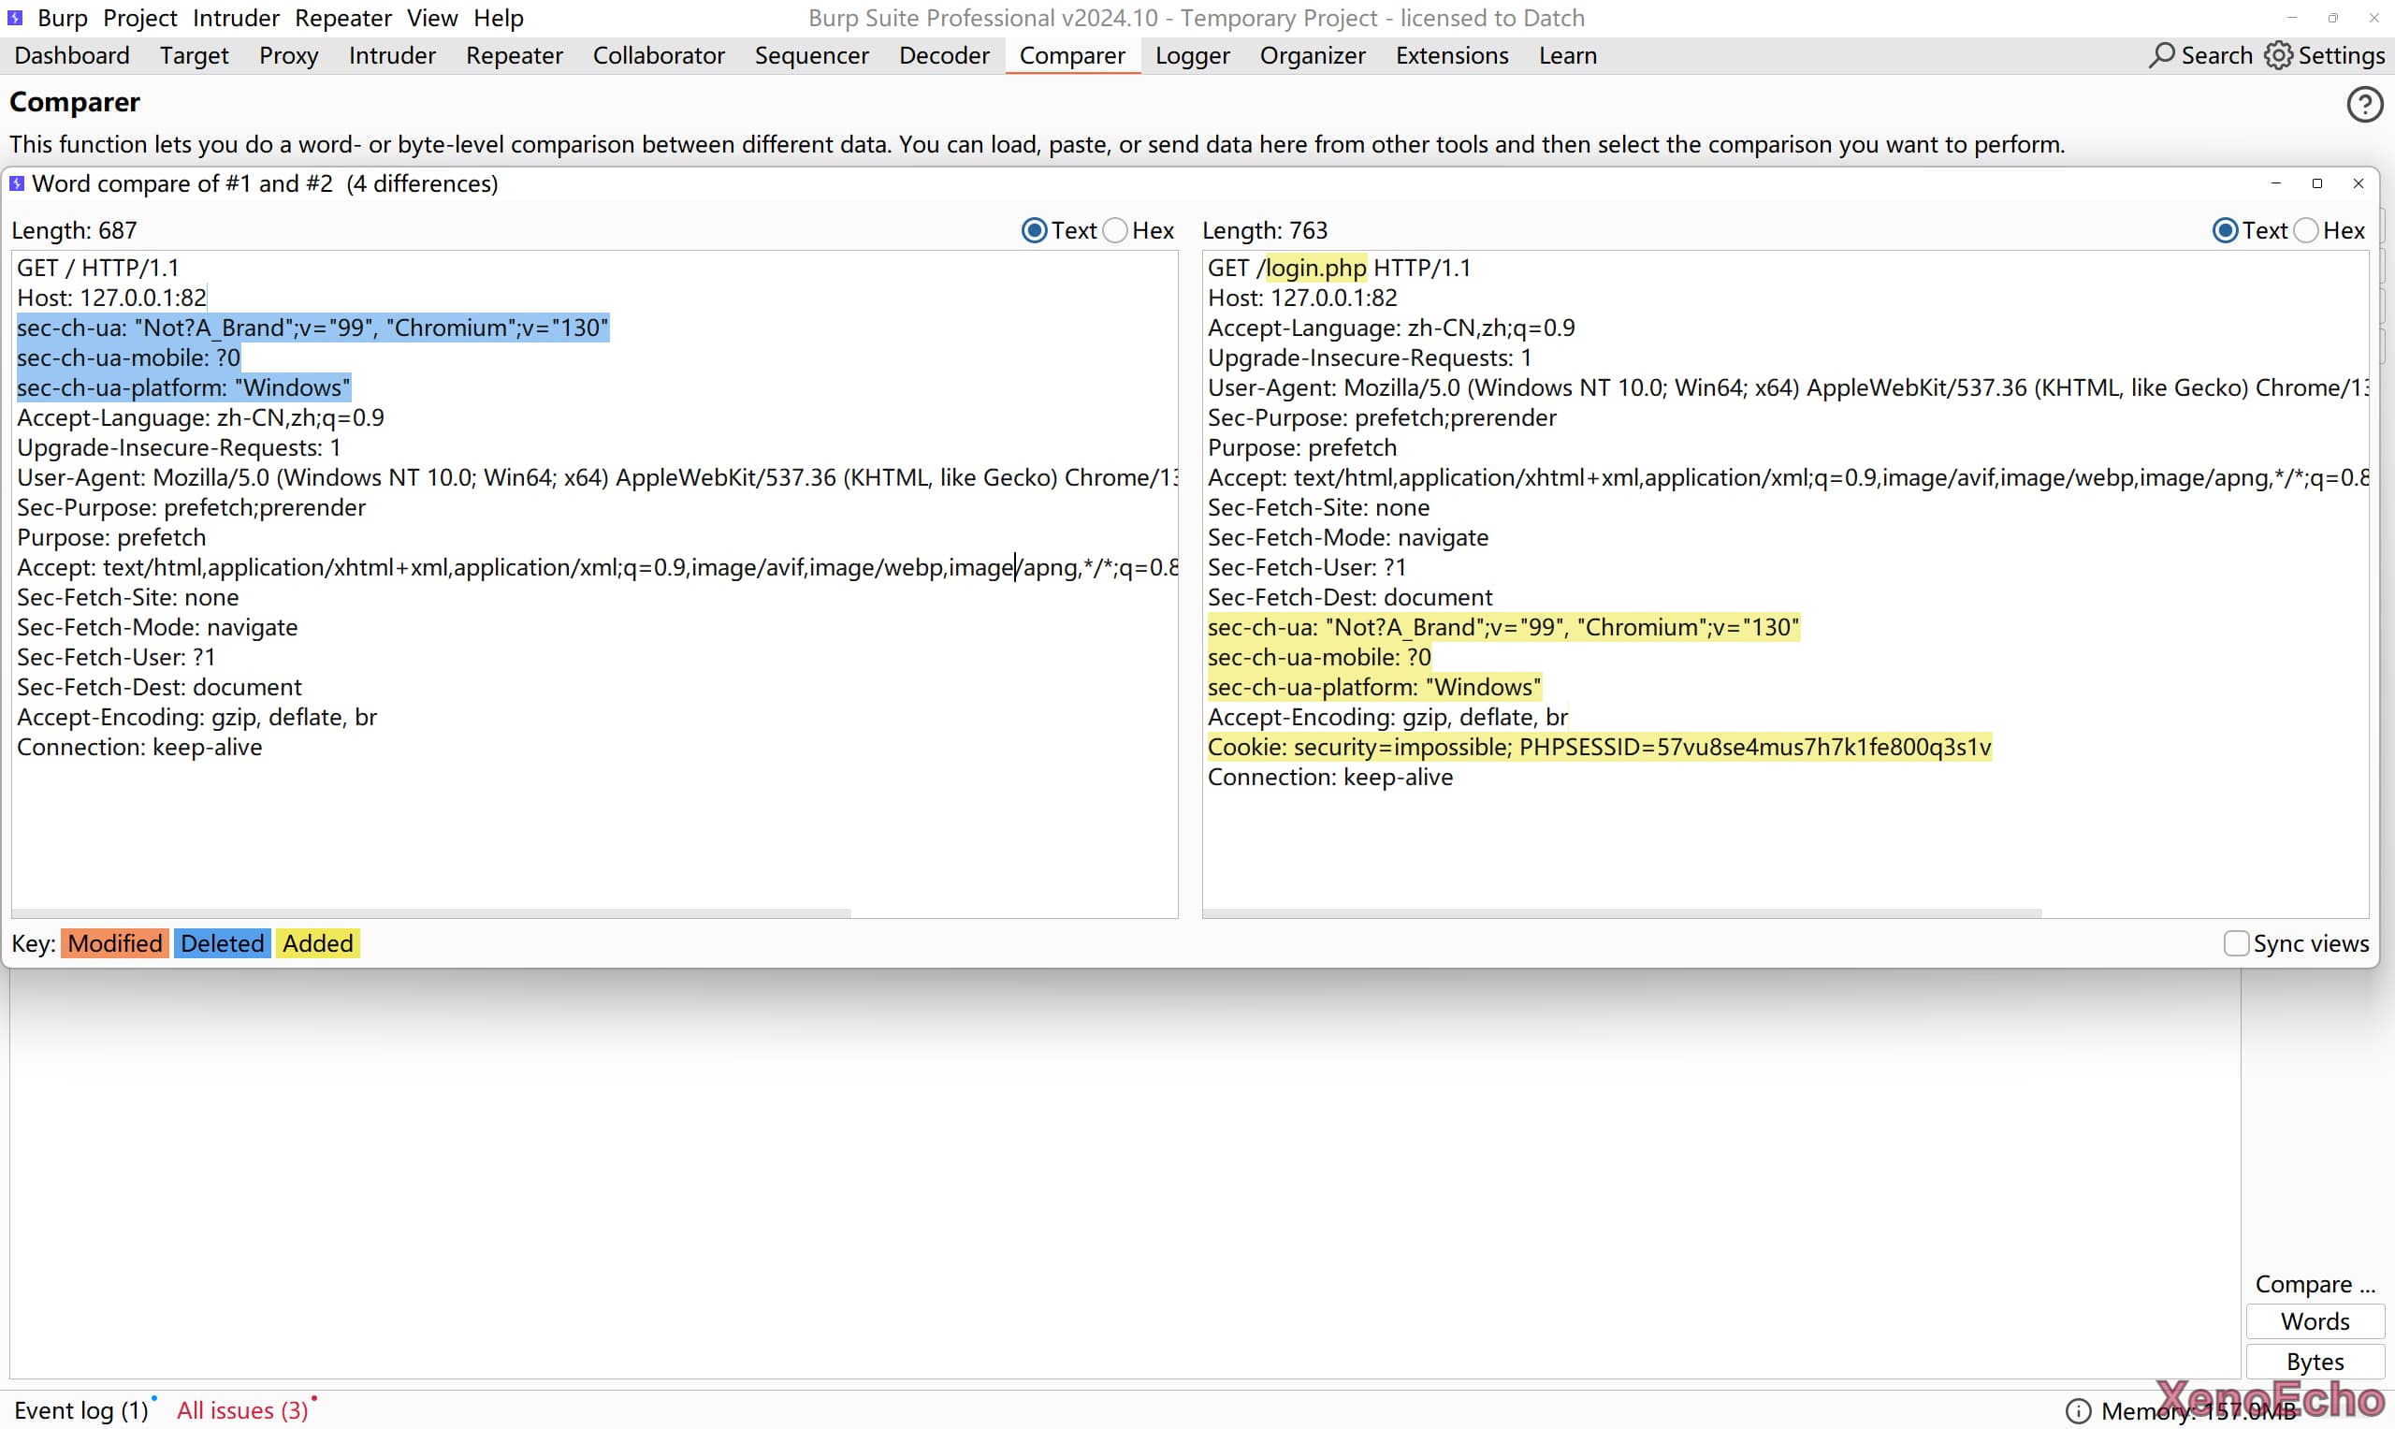The width and height of the screenshot is (2395, 1429).
Task: Open the Project menu
Action: coord(139,18)
